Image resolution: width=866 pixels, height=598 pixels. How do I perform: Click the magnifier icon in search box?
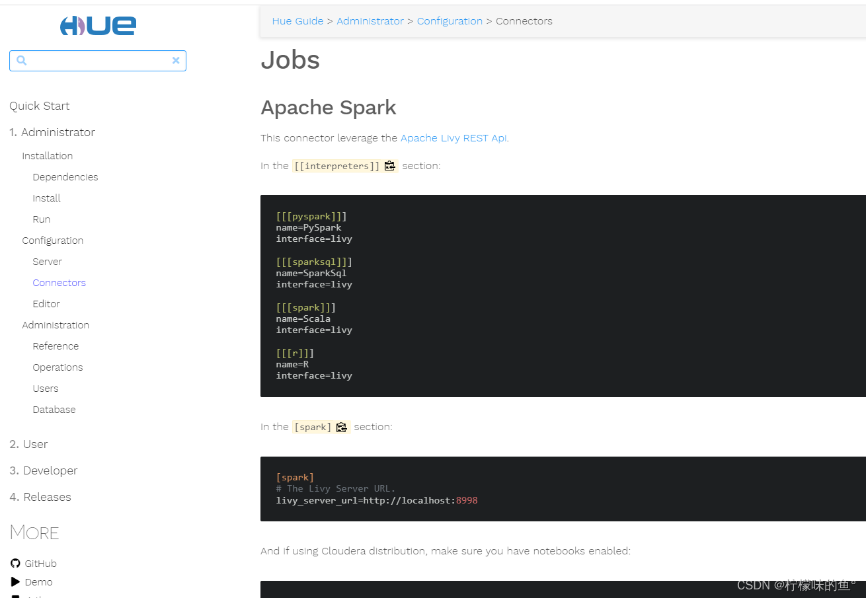click(22, 61)
